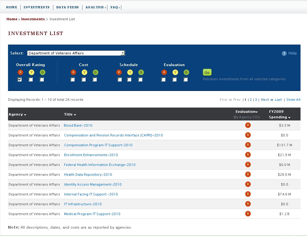Viewport: 307px width, 236px height.
Task: Click the Show All records link
Action: [293, 100]
